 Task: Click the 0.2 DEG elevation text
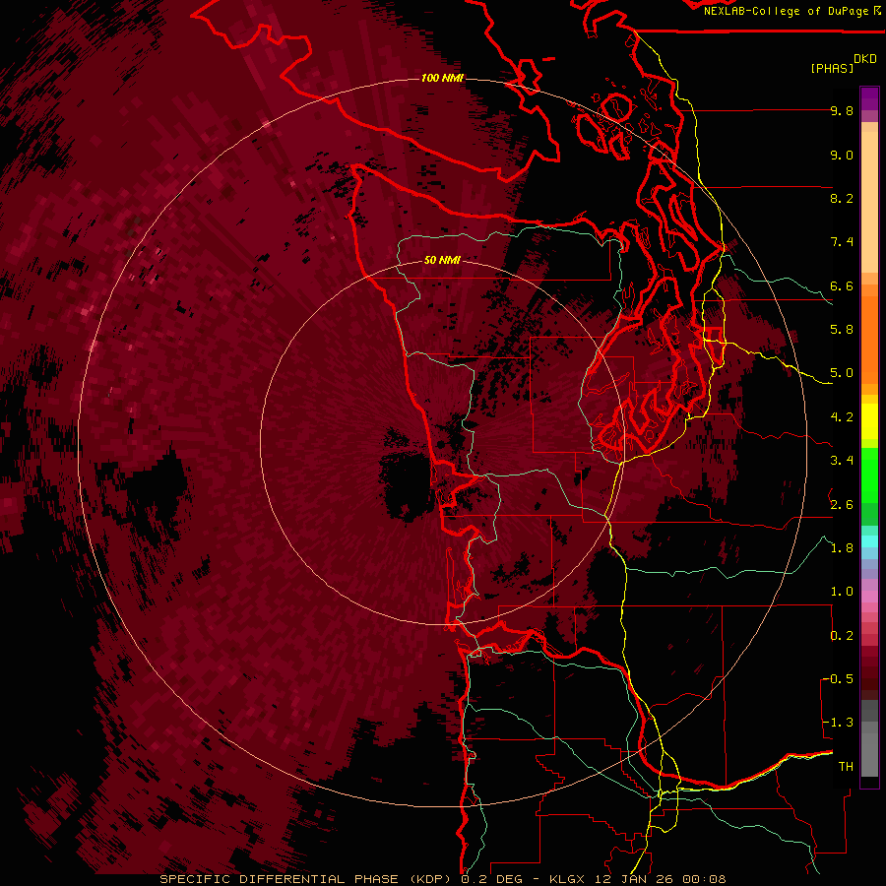[490, 879]
